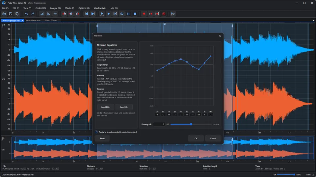Image resolution: width=316 pixels, height=177 pixels.
Task: Click the bracketed red record-selection icon
Action: [x=157, y=14]
